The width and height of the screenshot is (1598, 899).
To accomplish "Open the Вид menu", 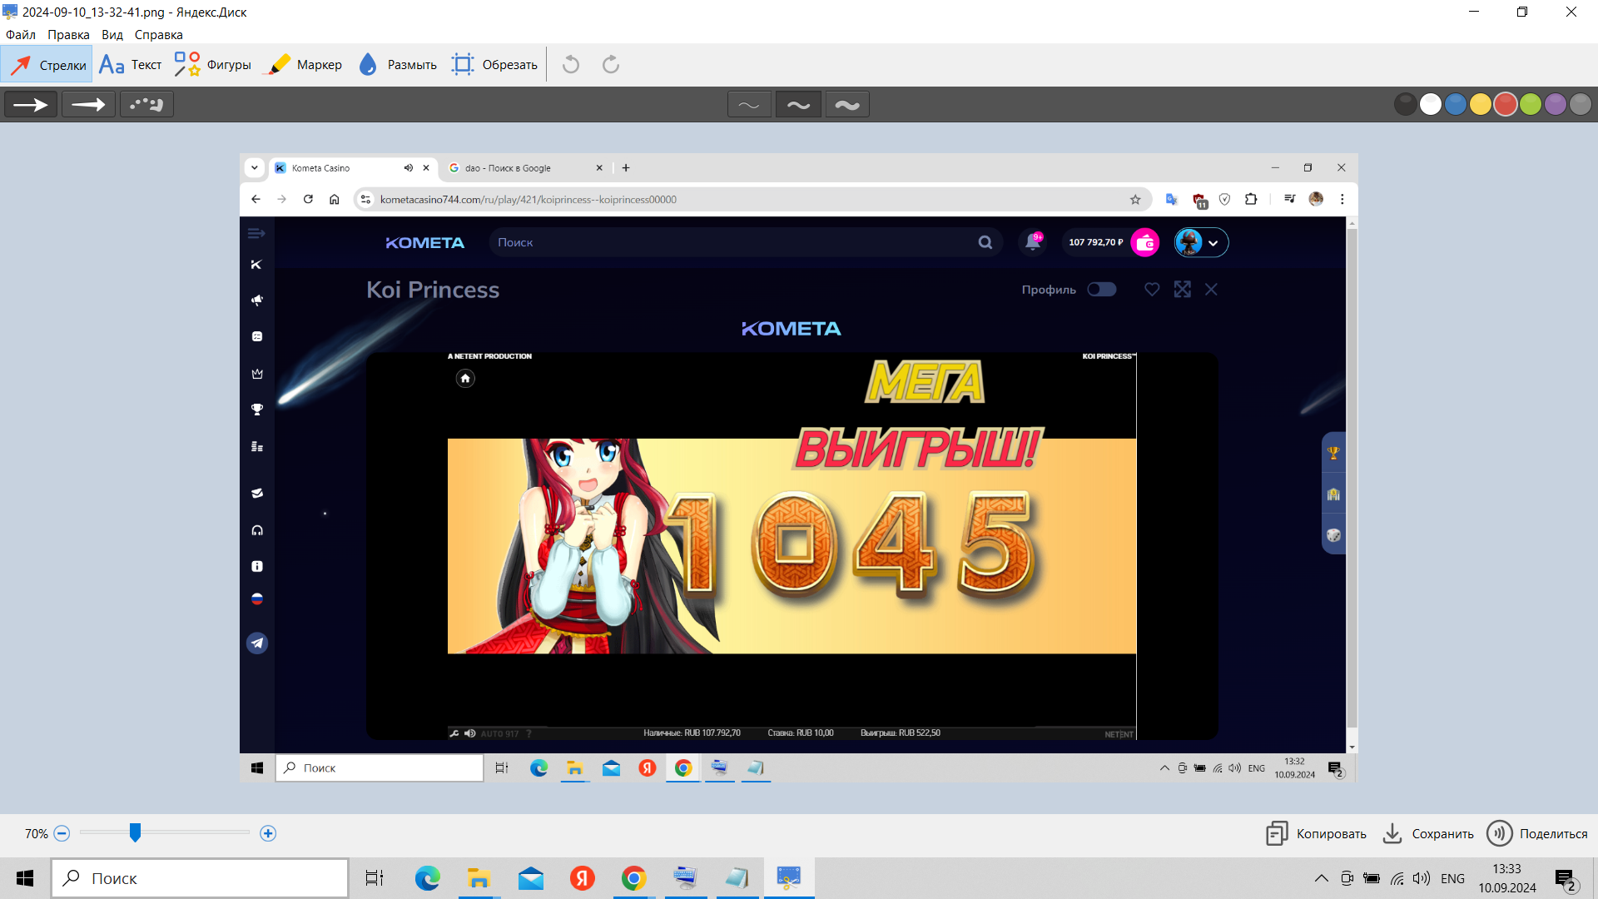I will click(x=112, y=35).
